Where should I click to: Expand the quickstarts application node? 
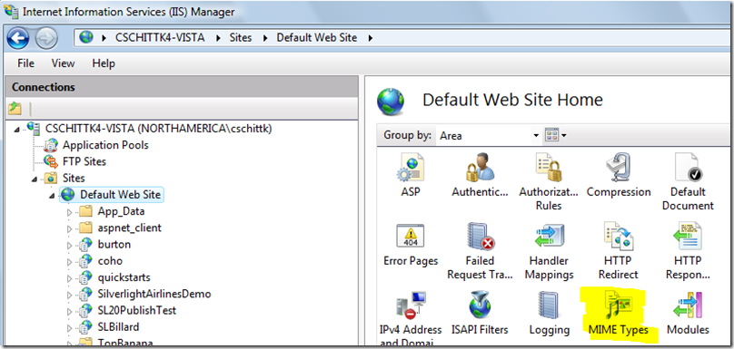coord(70,278)
